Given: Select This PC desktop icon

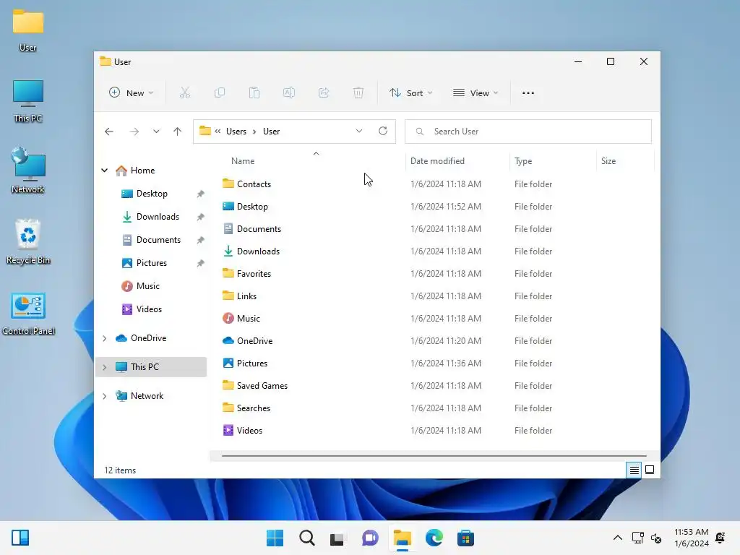Looking at the screenshot, I should [28, 101].
